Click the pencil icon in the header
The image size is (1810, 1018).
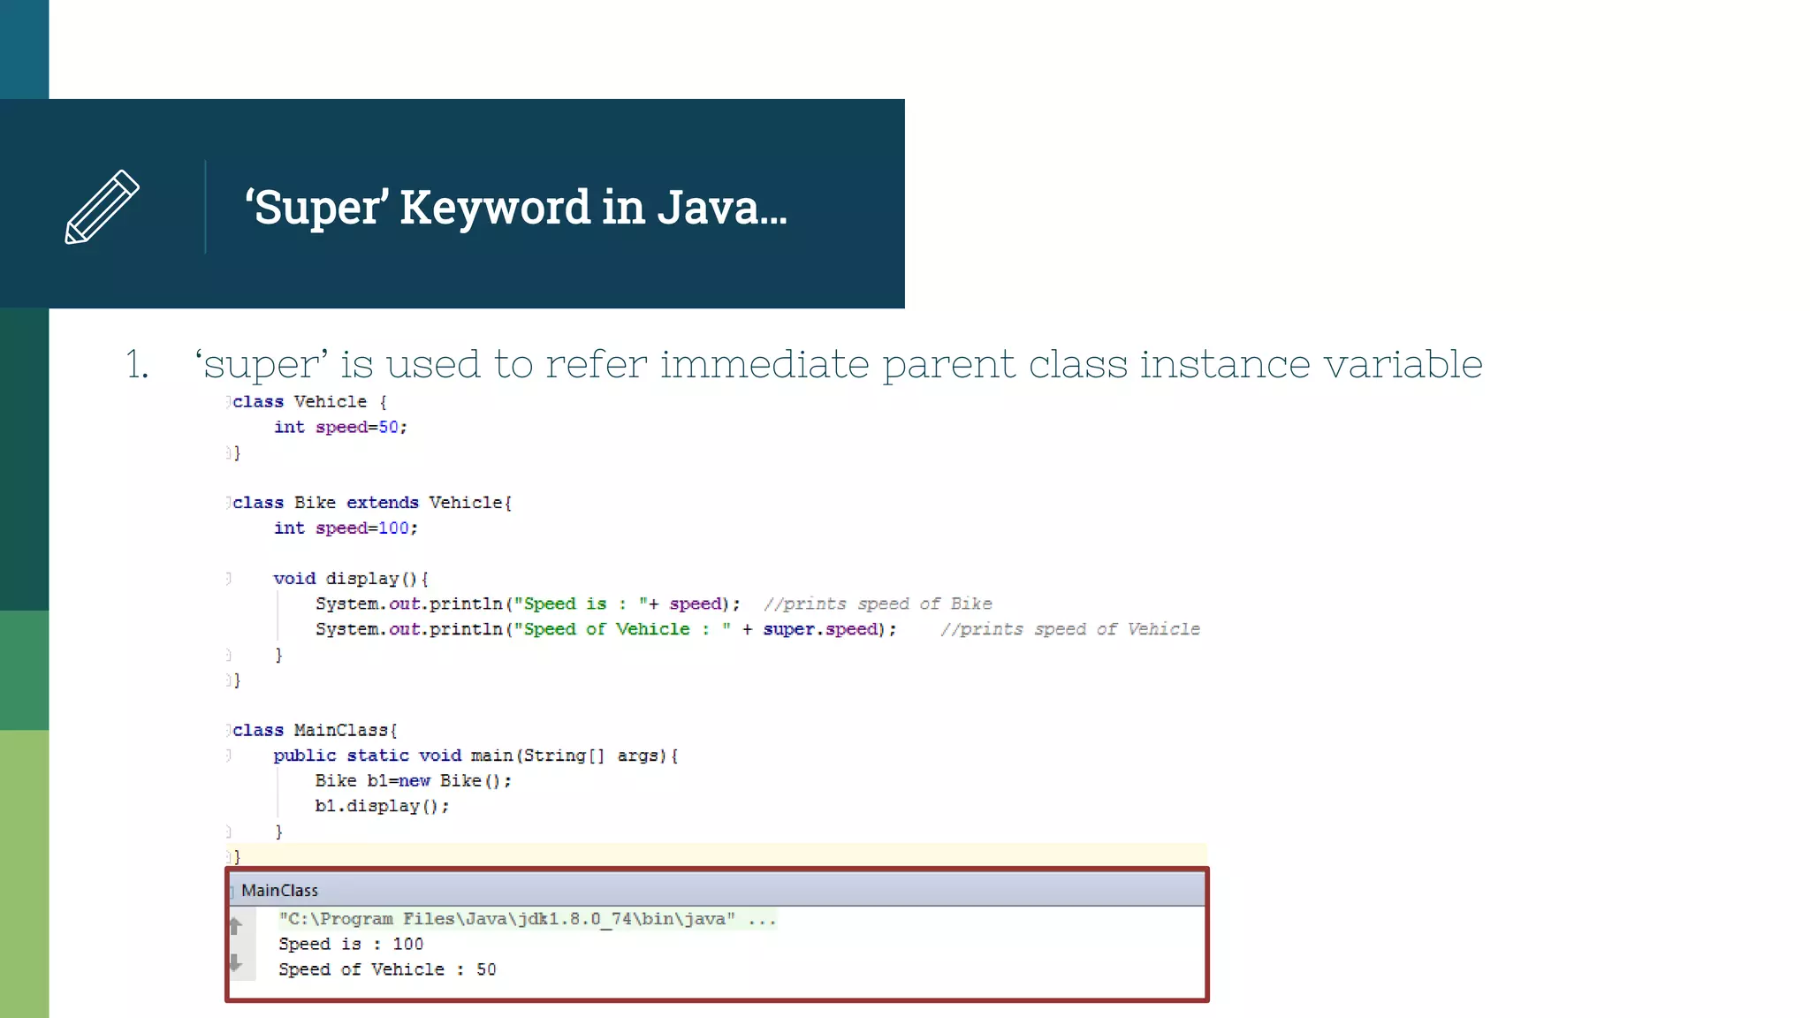coord(102,207)
